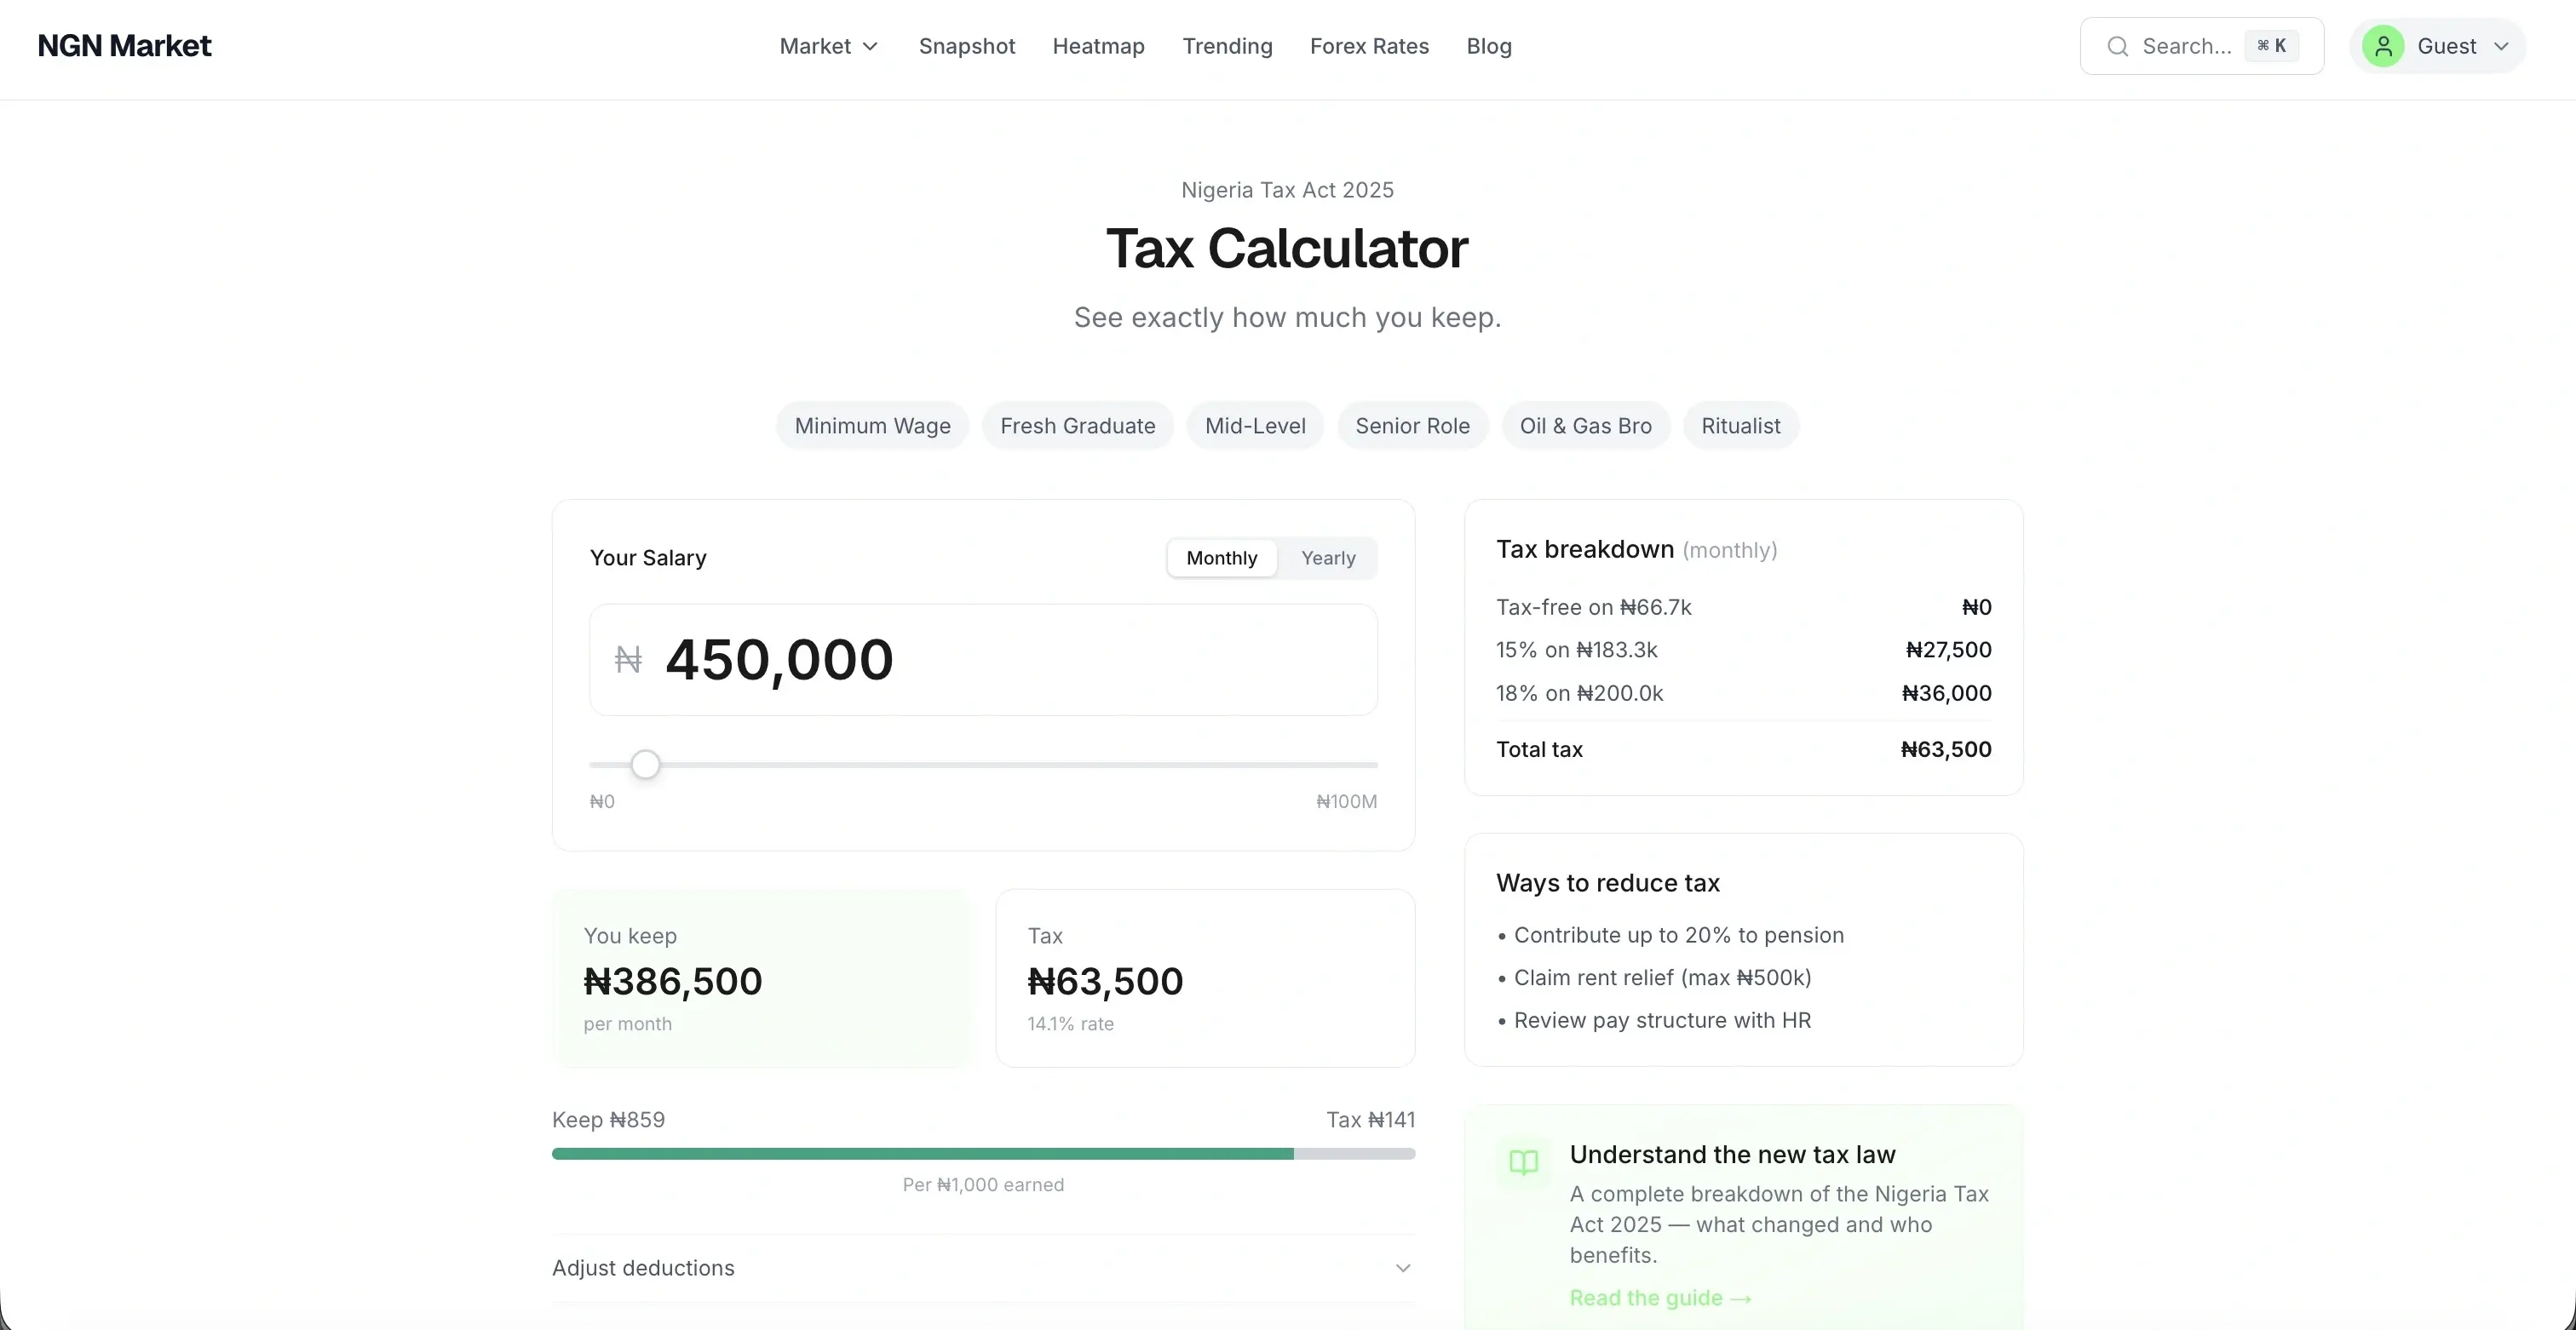Click the Read the guide link

[x=1659, y=1298]
